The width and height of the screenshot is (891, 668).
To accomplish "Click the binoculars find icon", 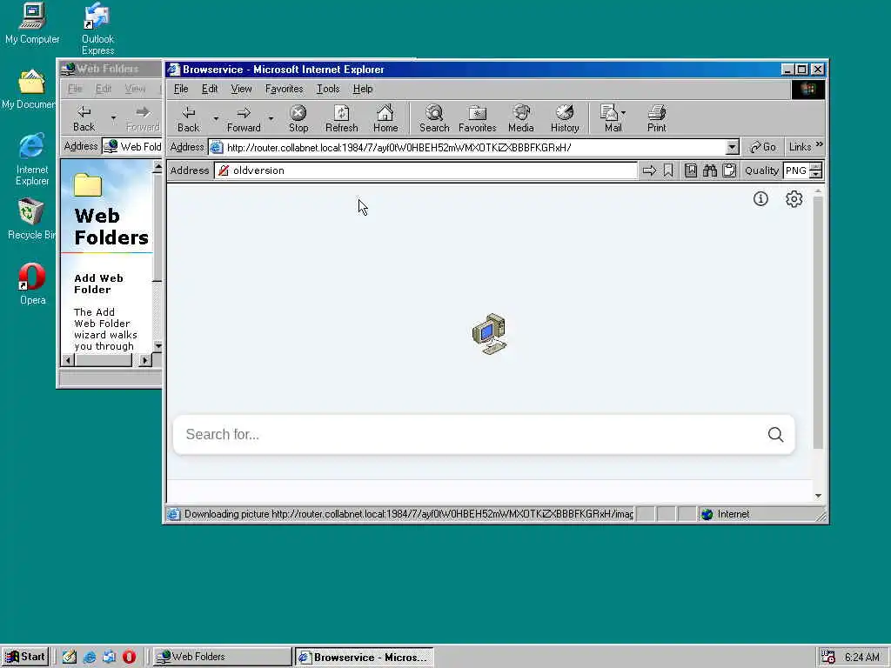I will [x=710, y=170].
